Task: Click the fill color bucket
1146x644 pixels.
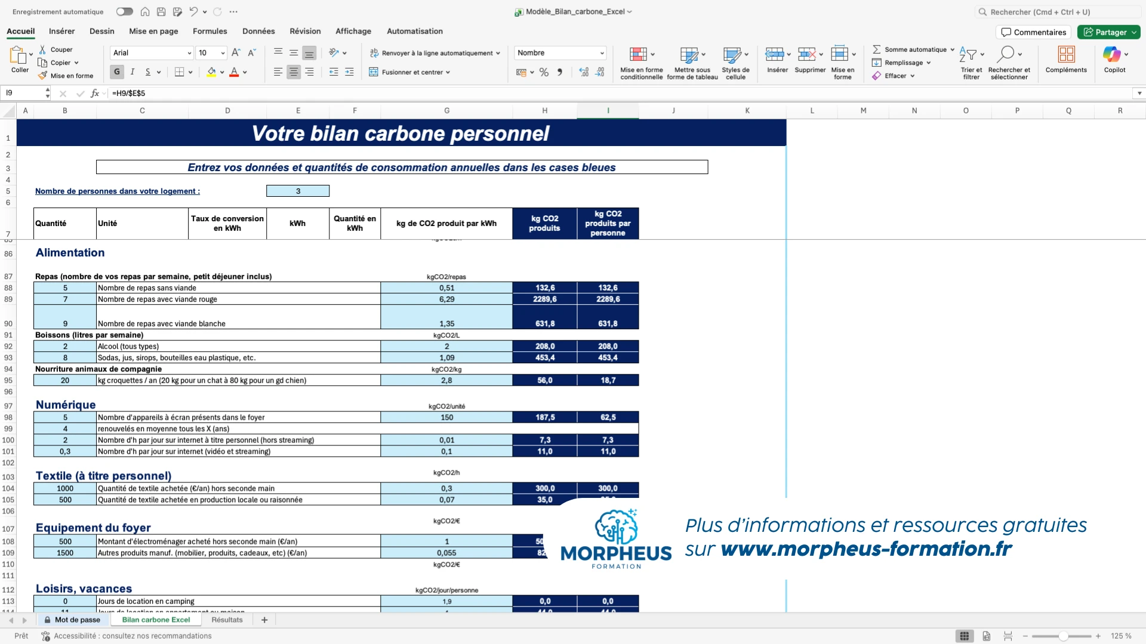Action: [211, 72]
